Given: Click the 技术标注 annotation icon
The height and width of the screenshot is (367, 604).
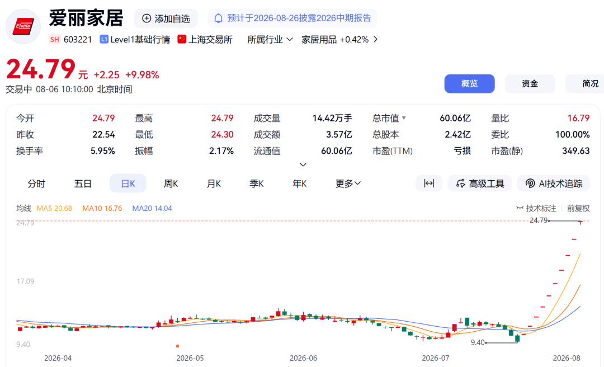Looking at the screenshot, I should click(520, 208).
